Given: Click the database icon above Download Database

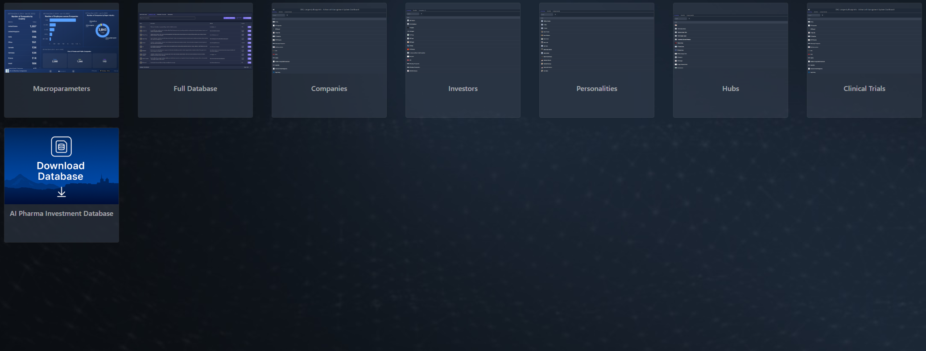Looking at the screenshot, I should coord(61,147).
